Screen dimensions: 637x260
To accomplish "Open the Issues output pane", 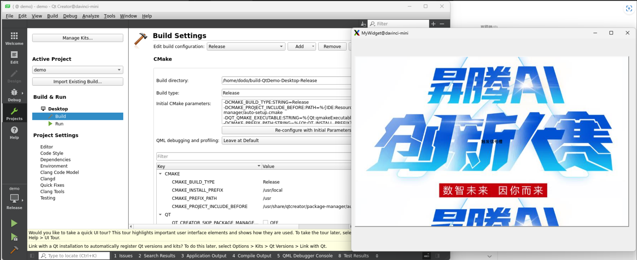I will point(123,256).
